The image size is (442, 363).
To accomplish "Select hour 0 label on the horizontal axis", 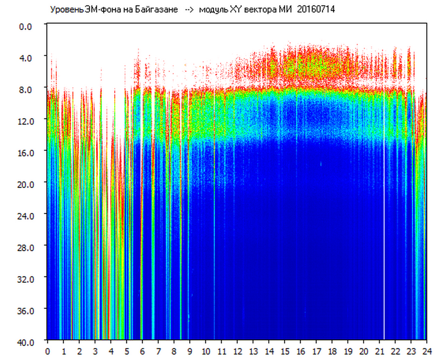I will click(48, 351).
